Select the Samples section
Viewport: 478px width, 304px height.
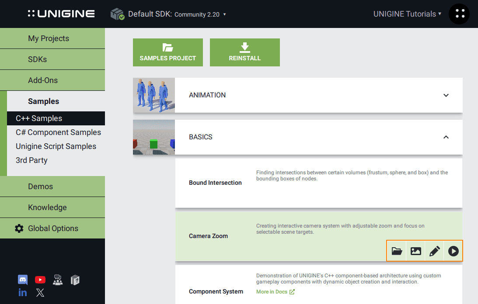(x=56, y=101)
